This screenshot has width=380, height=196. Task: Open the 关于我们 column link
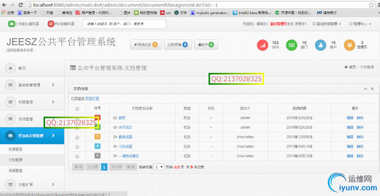[125, 127]
